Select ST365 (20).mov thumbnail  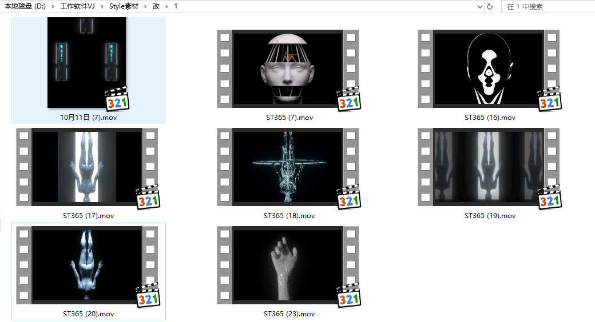point(87,265)
